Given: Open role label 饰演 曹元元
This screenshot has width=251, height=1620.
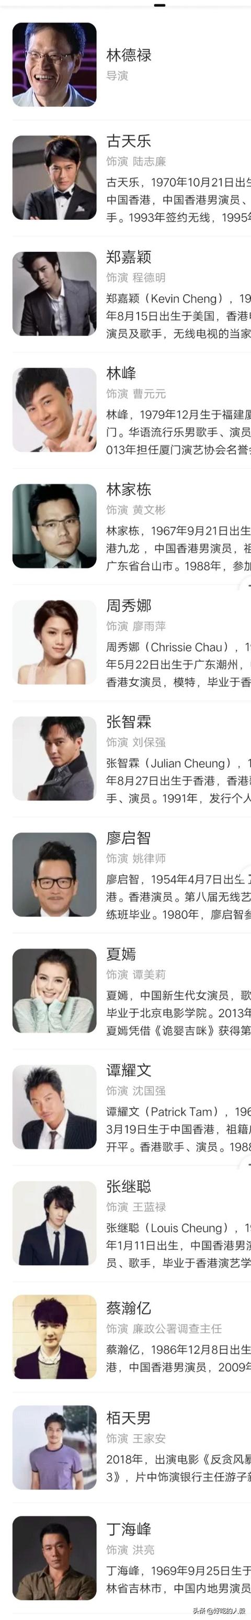Looking at the screenshot, I should (136, 394).
